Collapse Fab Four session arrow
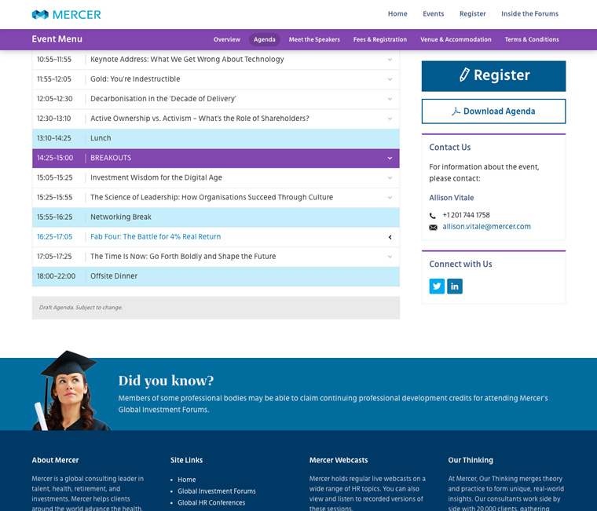Screen dimensions: 597x511 [x=390, y=237]
